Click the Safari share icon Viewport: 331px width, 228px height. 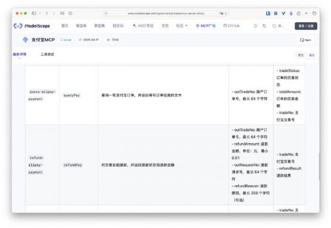tap(298, 13)
